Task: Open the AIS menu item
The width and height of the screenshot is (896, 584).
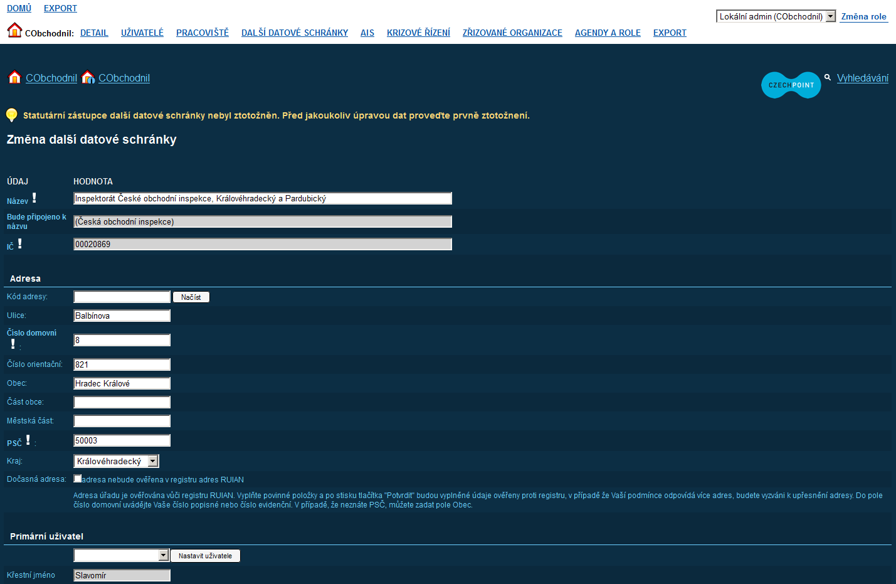Action: [367, 33]
